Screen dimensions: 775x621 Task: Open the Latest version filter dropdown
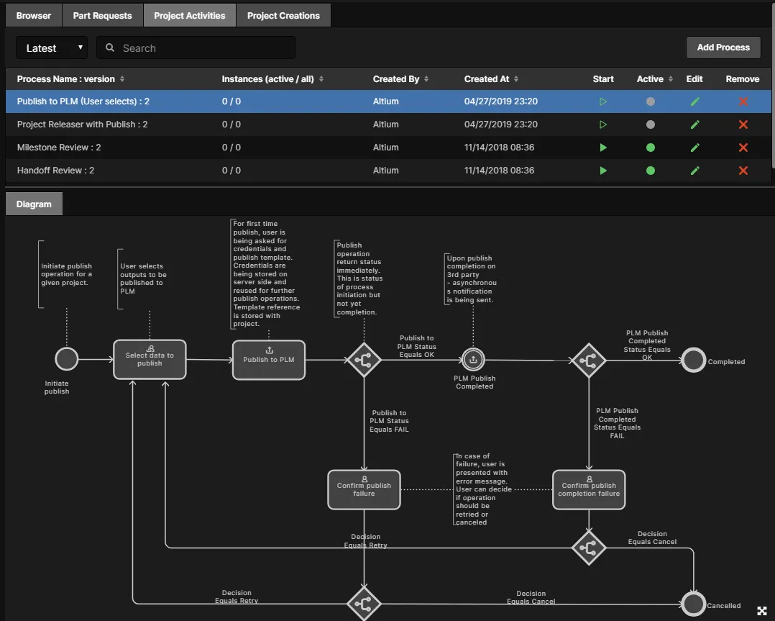tap(52, 47)
